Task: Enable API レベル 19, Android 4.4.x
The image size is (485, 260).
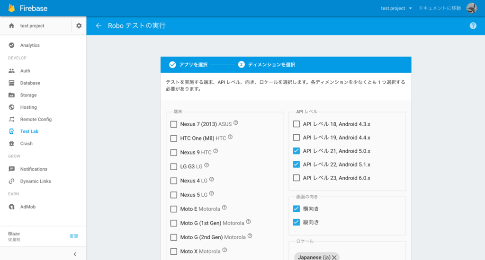Action: click(296, 137)
